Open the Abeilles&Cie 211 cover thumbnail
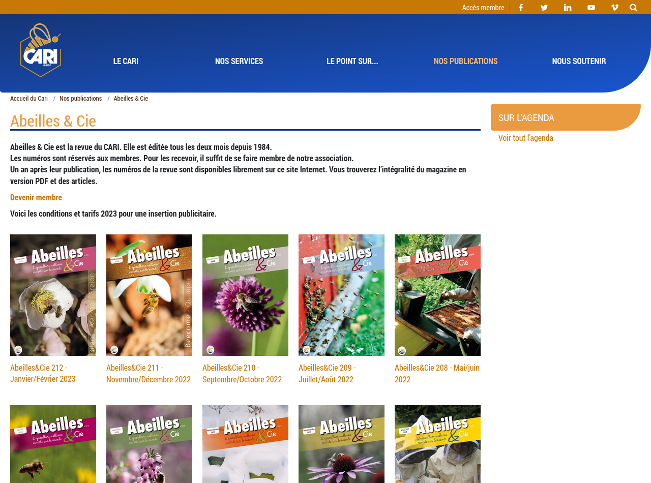Screen dimensions: 651x483 pyautogui.click(x=149, y=295)
